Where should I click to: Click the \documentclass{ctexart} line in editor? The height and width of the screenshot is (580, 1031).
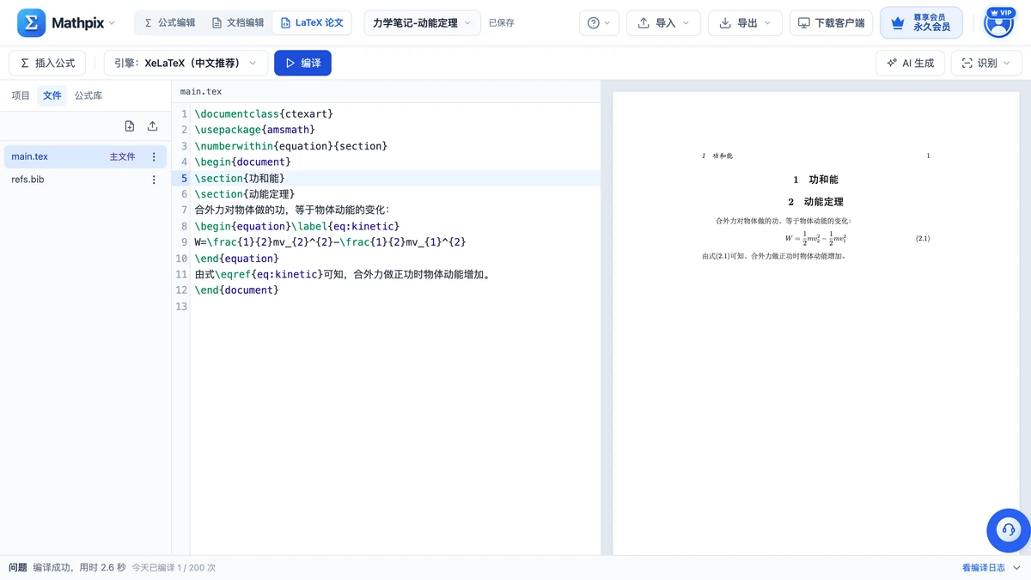click(x=264, y=113)
